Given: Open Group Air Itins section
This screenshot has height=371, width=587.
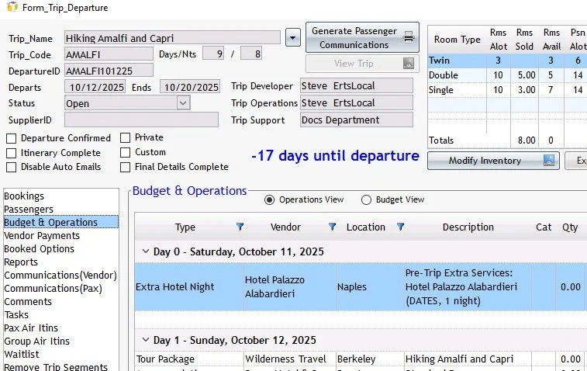Looking at the screenshot, I should (x=36, y=341).
